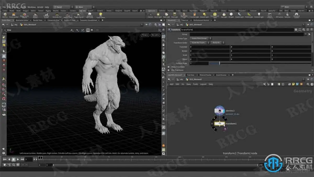Open the Group Type dropdown
The image size is (314, 177).
coord(201,38)
